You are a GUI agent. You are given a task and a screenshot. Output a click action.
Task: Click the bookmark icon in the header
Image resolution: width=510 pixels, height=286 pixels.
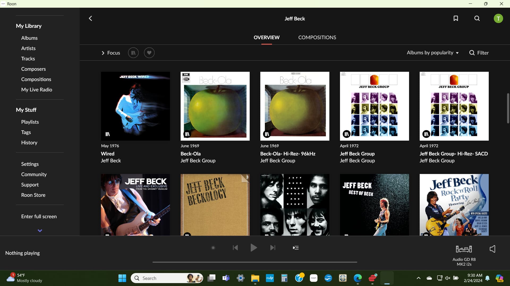point(456,18)
